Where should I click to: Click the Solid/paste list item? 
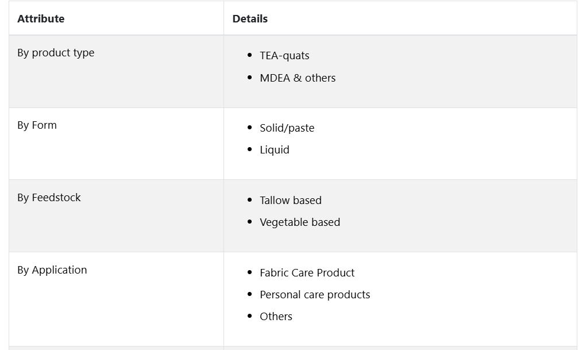[x=287, y=128]
